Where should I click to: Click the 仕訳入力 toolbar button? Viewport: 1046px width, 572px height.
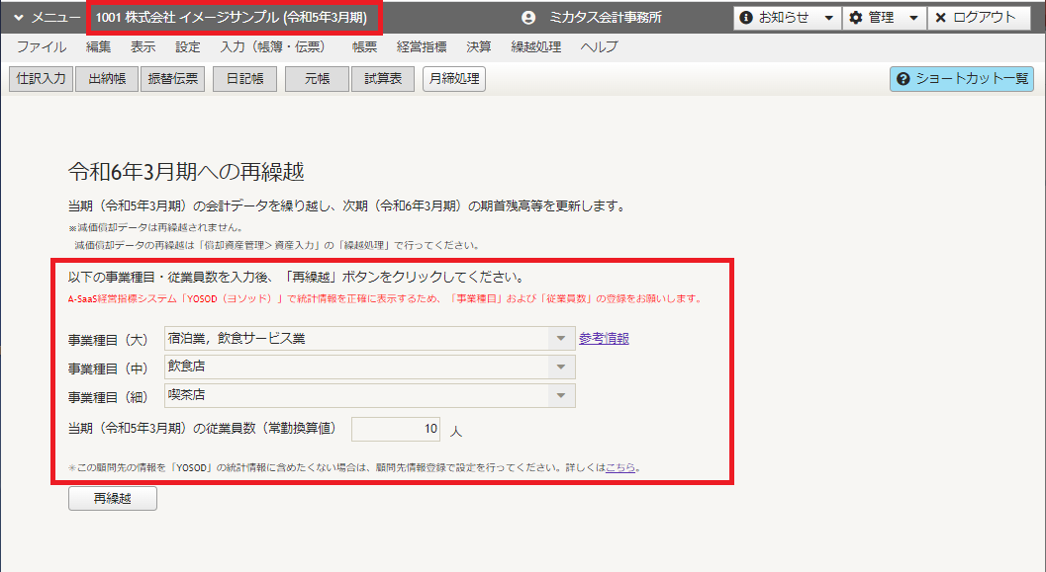pyautogui.click(x=42, y=79)
